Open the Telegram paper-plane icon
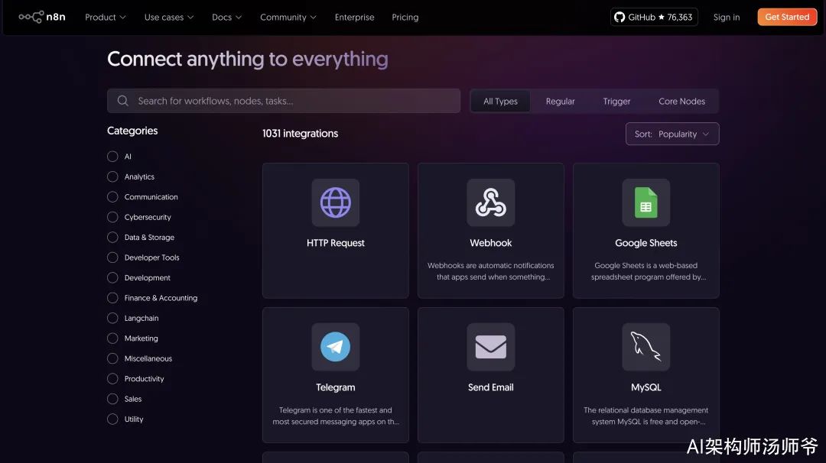 [336, 347]
